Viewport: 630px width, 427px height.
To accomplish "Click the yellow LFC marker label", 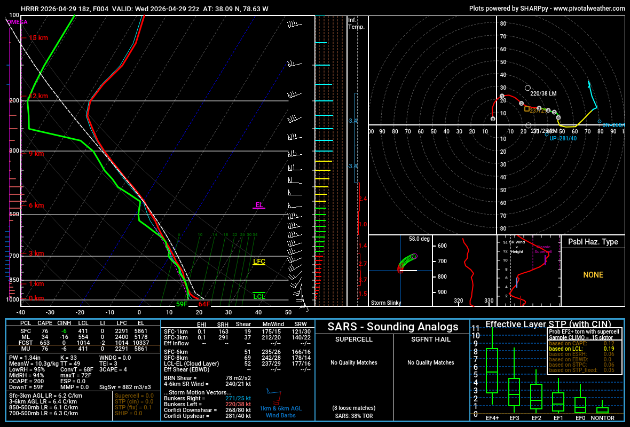I will [258, 262].
